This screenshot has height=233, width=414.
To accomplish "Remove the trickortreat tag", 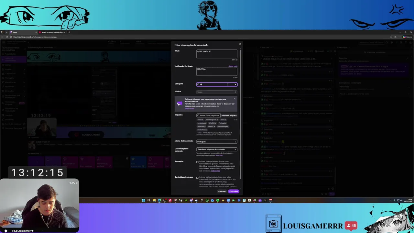I will pyautogui.click(x=206, y=130).
